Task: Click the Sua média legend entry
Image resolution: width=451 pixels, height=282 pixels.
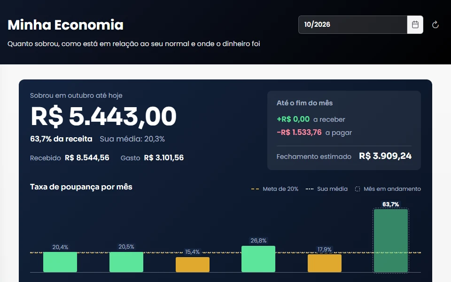Action: coord(327,189)
